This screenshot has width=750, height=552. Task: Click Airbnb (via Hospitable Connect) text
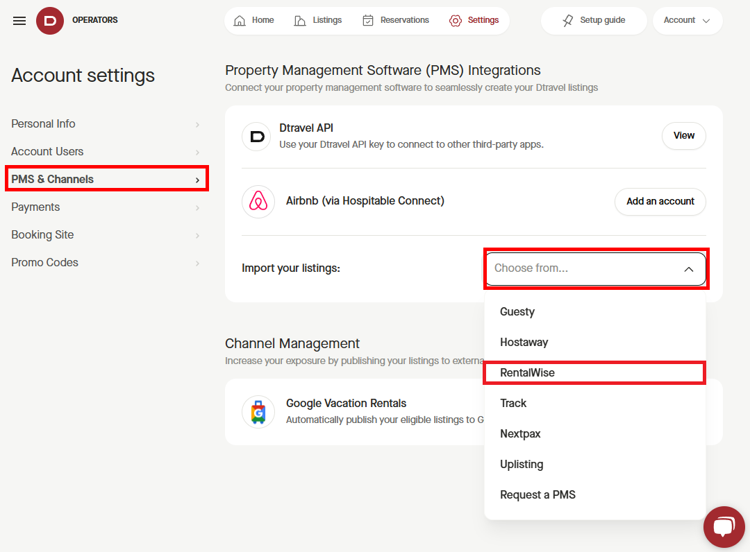coord(365,201)
